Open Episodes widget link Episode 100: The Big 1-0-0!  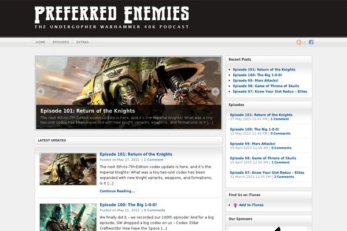tap(254, 129)
